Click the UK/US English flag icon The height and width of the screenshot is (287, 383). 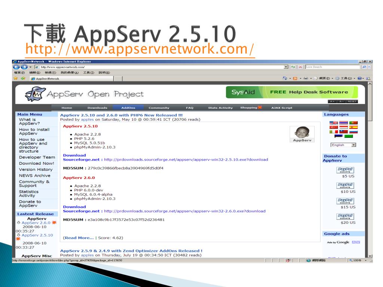click(x=333, y=123)
